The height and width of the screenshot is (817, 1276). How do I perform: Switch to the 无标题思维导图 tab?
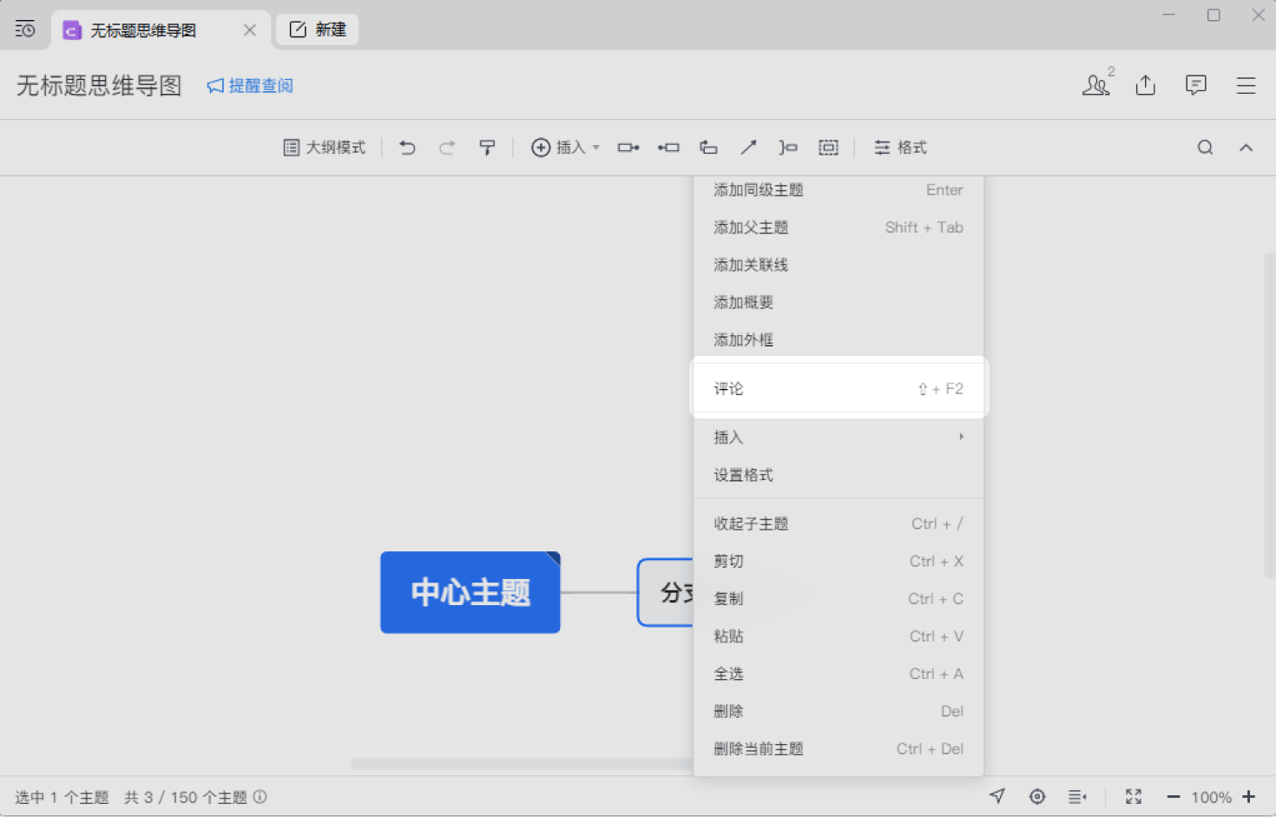coord(161,30)
